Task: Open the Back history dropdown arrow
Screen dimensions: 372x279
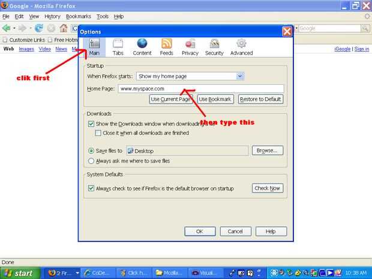Action: [x=14, y=28]
